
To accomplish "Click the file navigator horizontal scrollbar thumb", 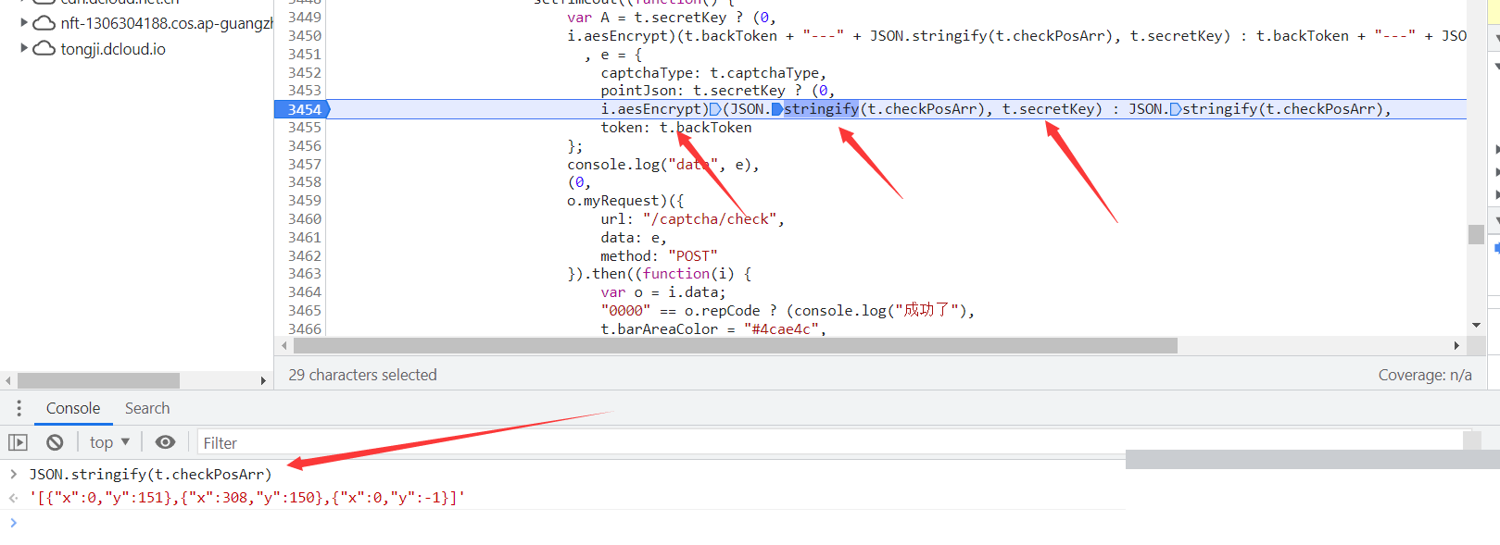I will pos(98,380).
